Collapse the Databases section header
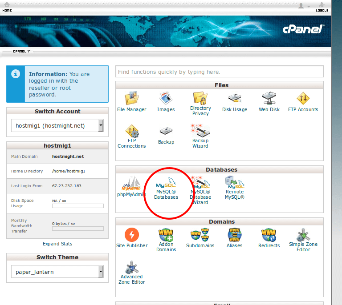This screenshot has width=342, height=305. pyautogui.click(x=220, y=169)
